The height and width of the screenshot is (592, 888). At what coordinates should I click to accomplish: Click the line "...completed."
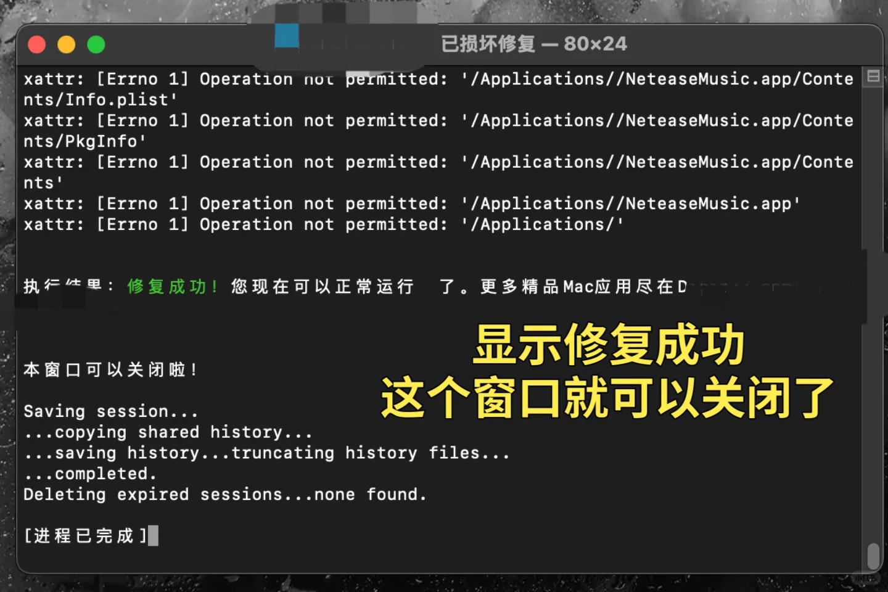(x=90, y=474)
